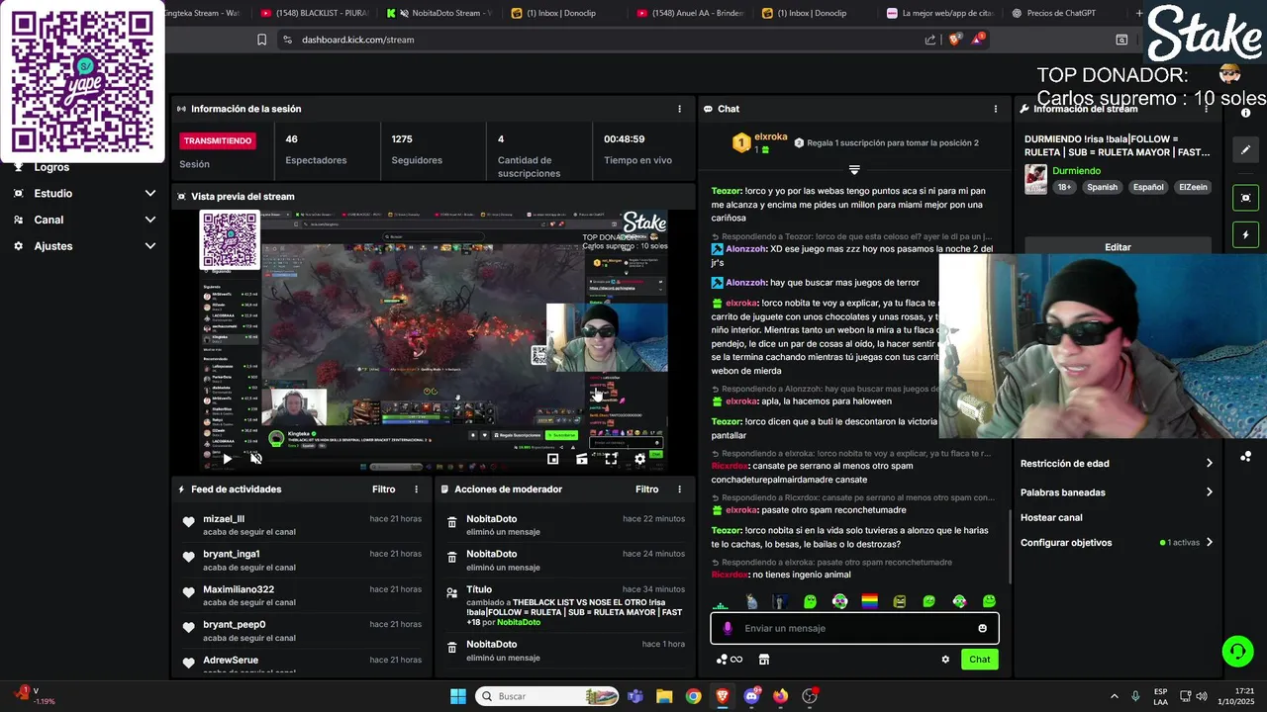The width and height of the screenshot is (1267, 712).
Task: Open File Explorer from the taskbar
Action: point(664,696)
